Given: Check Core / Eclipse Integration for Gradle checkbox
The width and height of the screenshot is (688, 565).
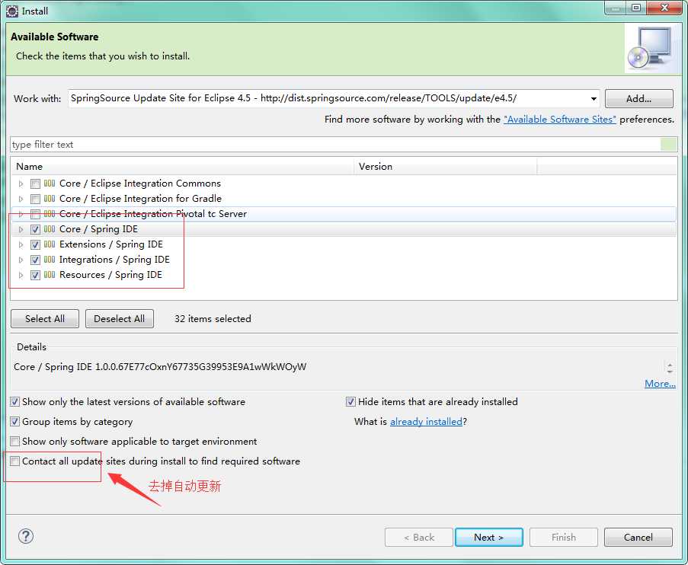Looking at the screenshot, I should point(36,200).
